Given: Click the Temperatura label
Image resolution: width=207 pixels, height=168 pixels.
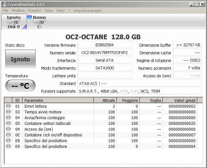Looking at the screenshot, I should pos(16,76).
